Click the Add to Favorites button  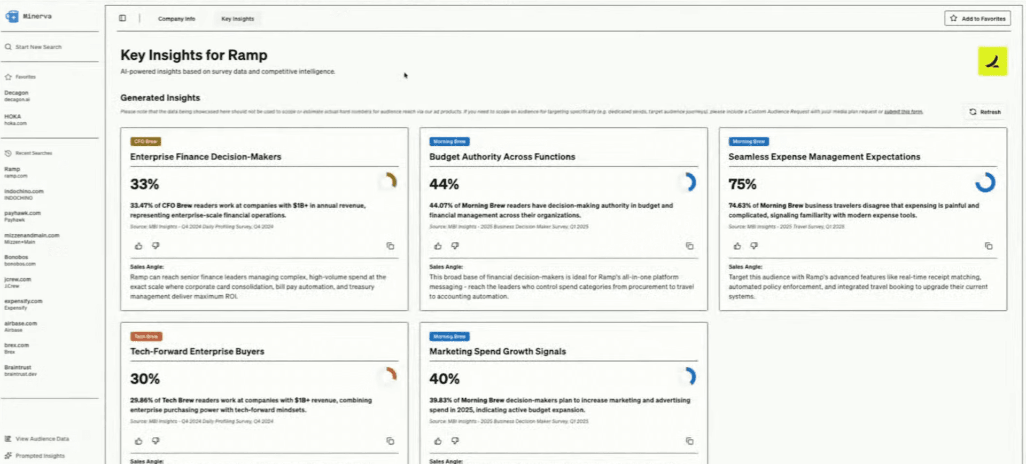tap(977, 18)
